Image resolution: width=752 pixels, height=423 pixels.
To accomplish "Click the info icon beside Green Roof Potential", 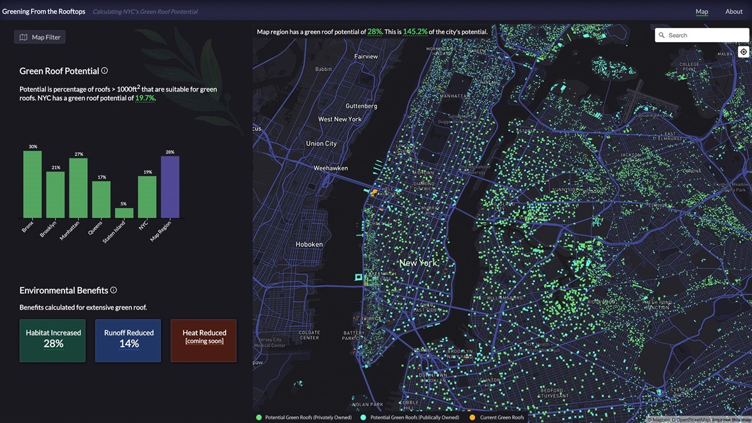I will tap(105, 71).
